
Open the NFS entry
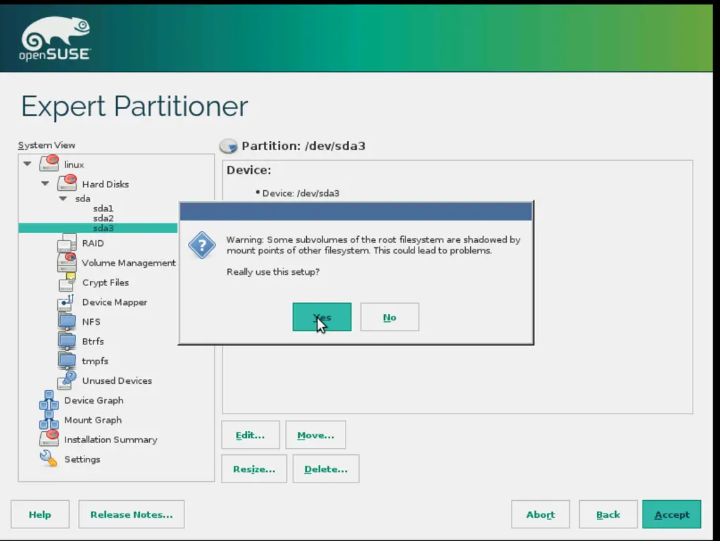(x=91, y=322)
